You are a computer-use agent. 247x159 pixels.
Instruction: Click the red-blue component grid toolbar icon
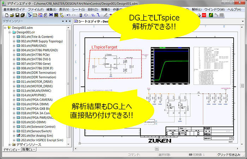click(x=40, y=15)
